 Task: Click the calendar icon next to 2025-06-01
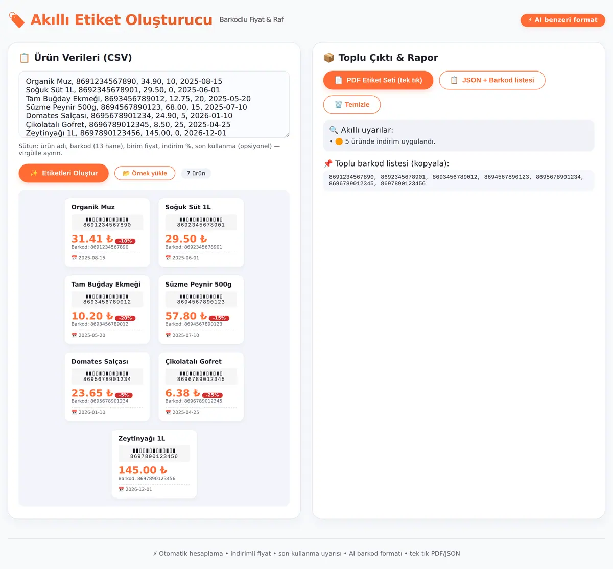[x=168, y=258]
